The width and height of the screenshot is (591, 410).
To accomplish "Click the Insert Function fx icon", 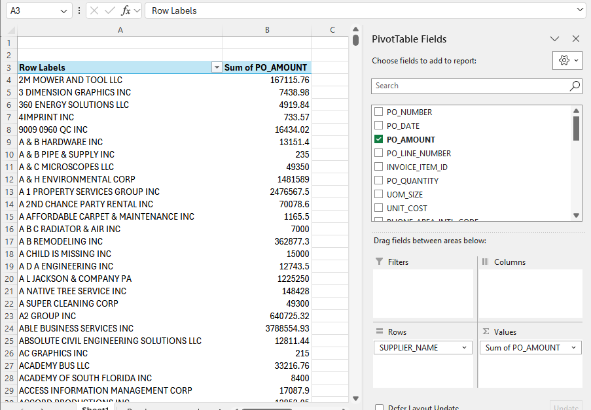I will (x=126, y=10).
